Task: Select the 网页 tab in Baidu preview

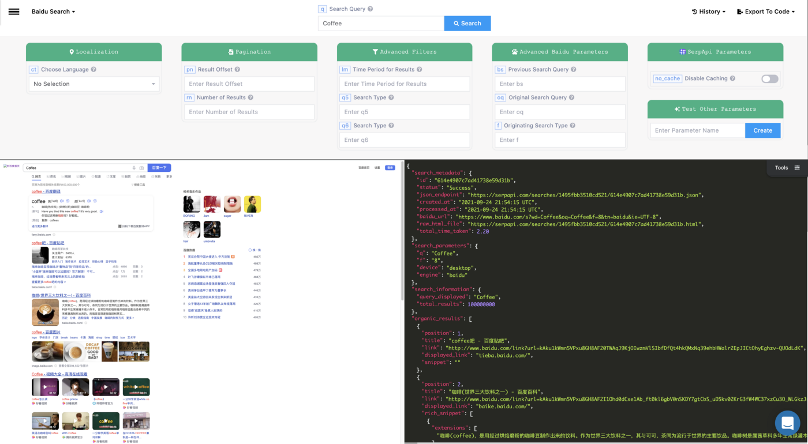Action: [x=36, y=177]
